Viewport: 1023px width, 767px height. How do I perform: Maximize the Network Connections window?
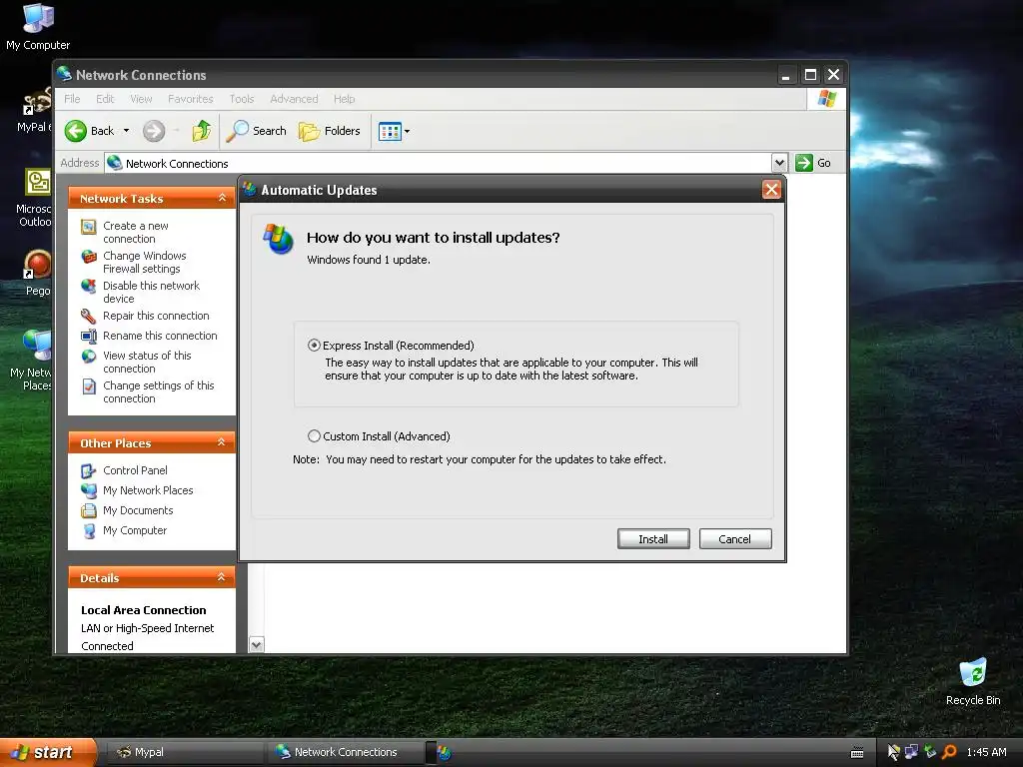click(810, 75)
